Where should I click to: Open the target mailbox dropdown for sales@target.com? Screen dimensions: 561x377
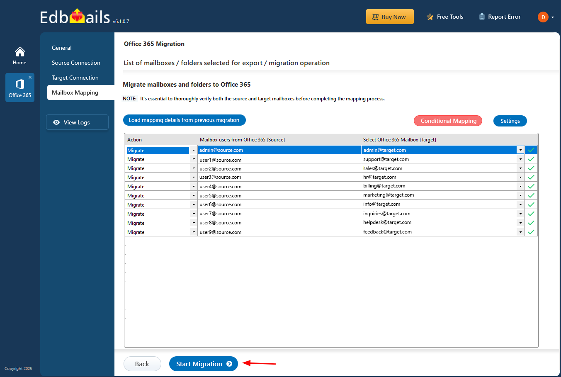coord(520,168)
